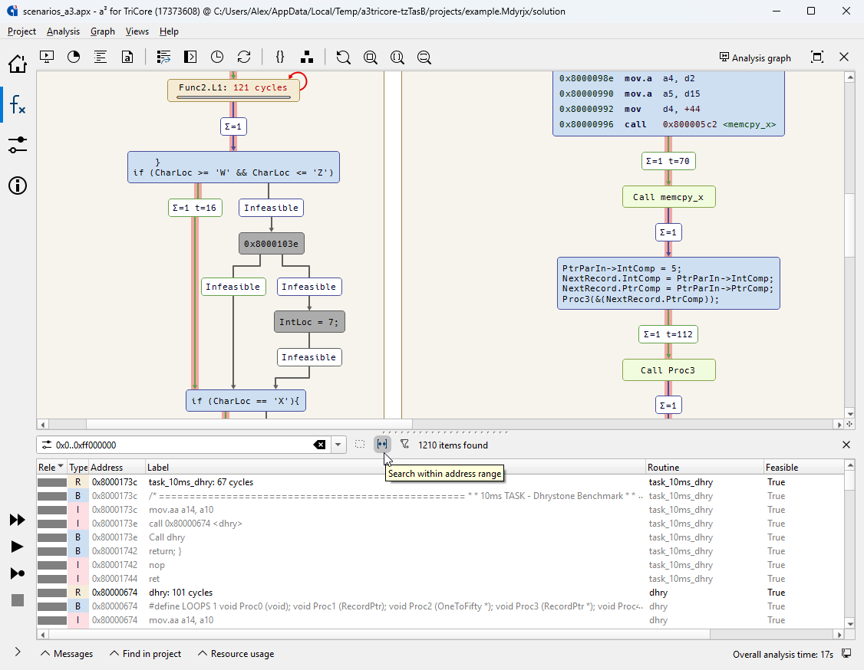Close the search results panel
This screenshot has height=670, width=864.
(846, 445)
